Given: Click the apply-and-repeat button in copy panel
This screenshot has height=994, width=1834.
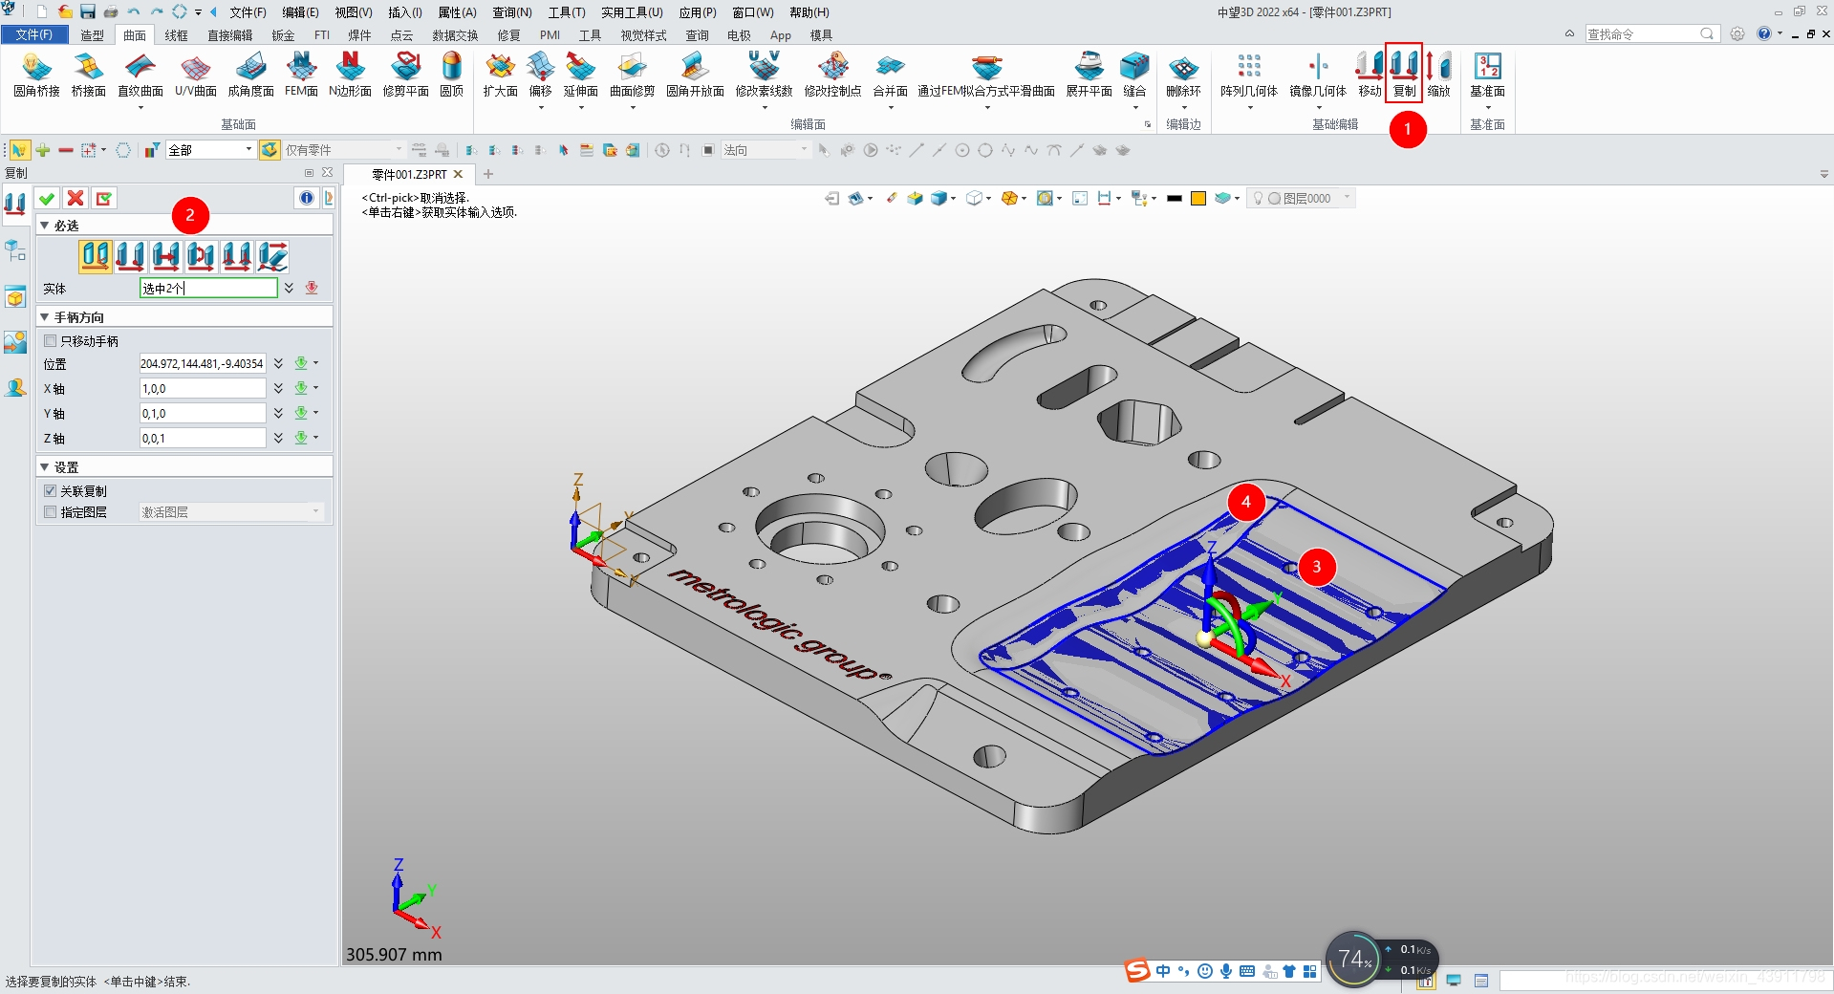Looking at the screenshot, I should point(104,198).
